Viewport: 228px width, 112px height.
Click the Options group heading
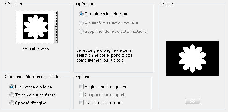click(x=83, y=77)
